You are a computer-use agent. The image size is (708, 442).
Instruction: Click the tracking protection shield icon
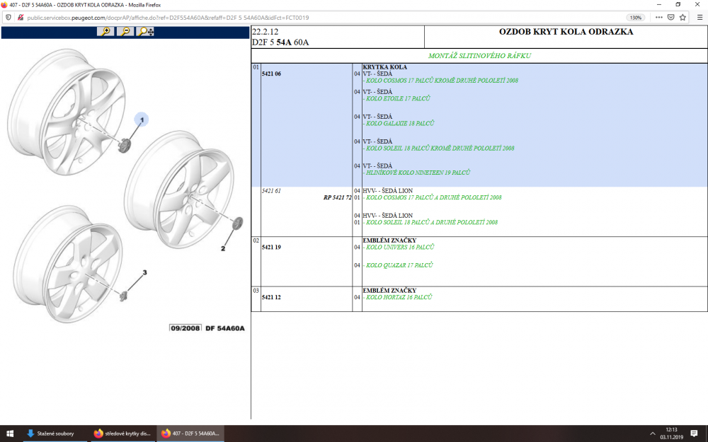tap(8, 18)
